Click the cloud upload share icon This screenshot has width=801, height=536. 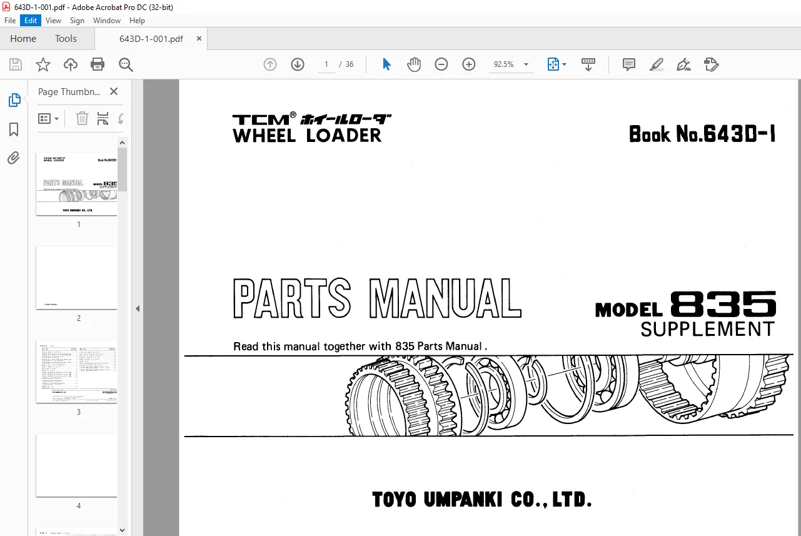click(x=71, y=64)
